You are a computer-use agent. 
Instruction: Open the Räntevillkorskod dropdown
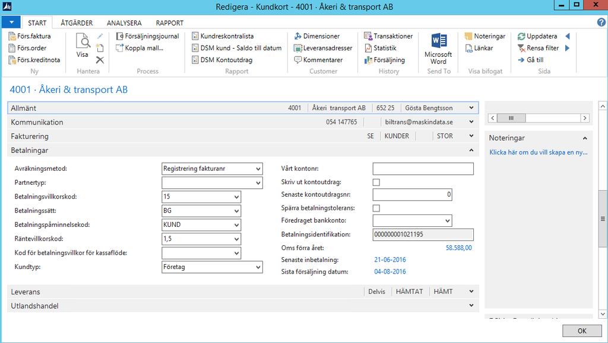tap(236, 239)
